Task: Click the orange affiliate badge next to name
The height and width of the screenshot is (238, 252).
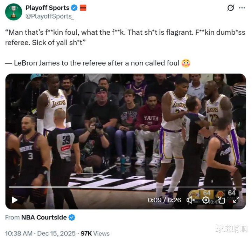Action: 83,8
